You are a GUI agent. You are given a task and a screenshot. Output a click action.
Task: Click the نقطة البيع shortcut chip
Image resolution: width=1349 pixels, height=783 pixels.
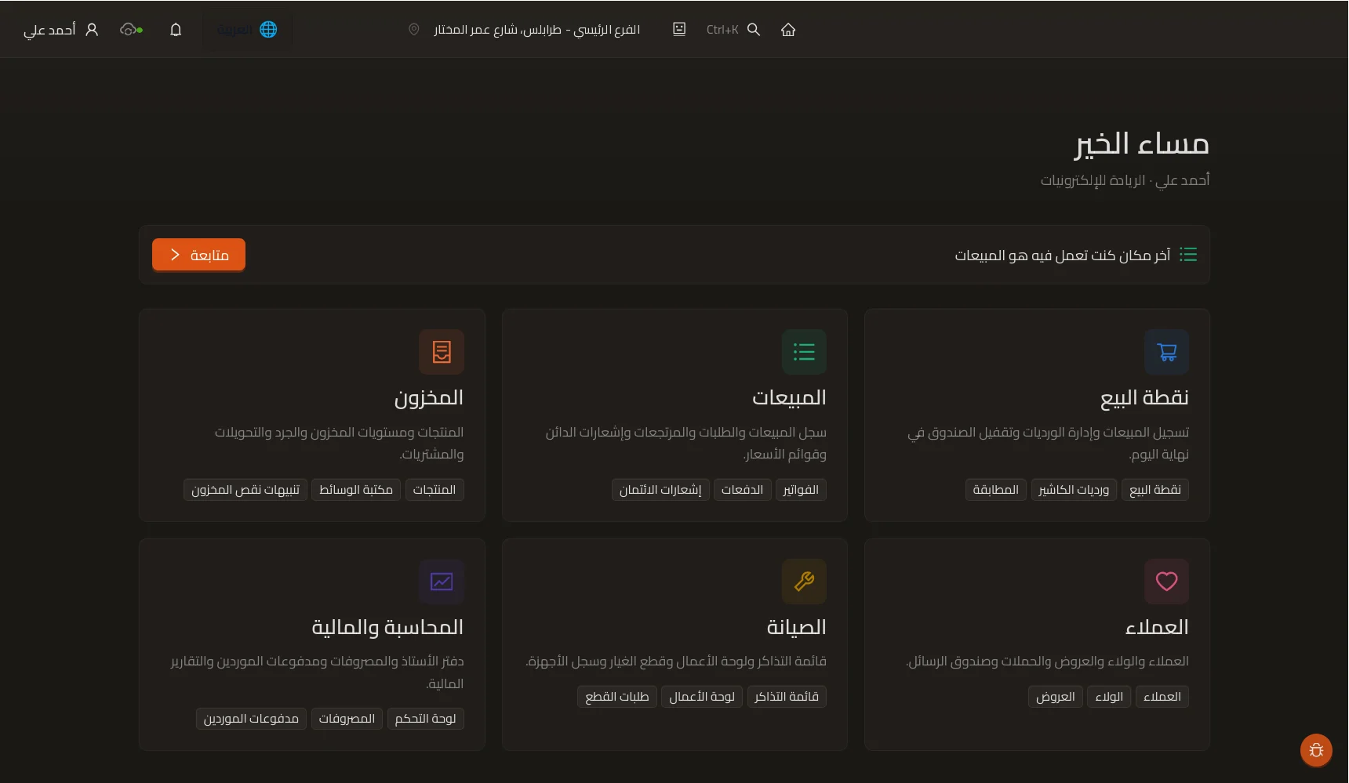[x=1155, y=490]
